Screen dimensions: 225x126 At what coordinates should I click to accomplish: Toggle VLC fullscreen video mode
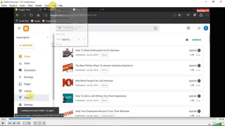click(x=25, y=123)
